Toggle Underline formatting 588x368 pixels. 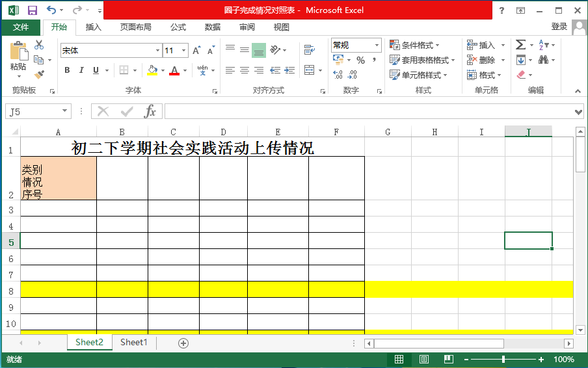point(96,70)
